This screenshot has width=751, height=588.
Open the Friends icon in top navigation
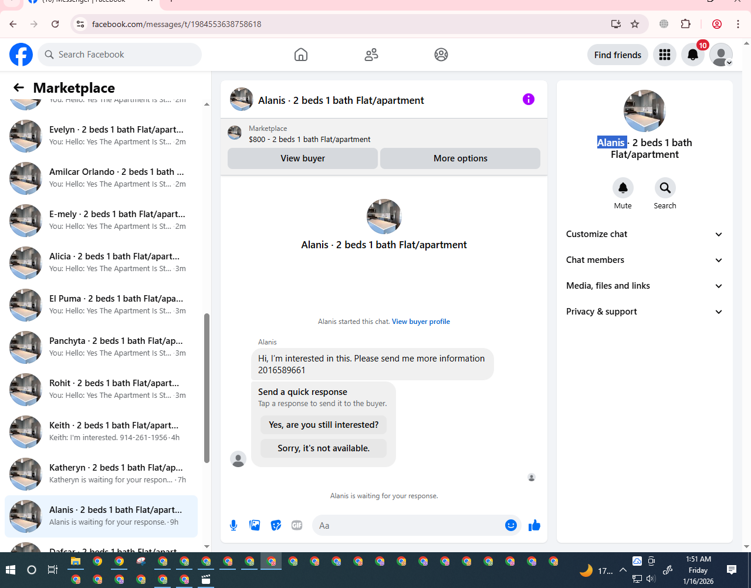click(371, 55)
